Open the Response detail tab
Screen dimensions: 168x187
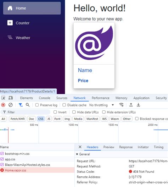(126, 147)
